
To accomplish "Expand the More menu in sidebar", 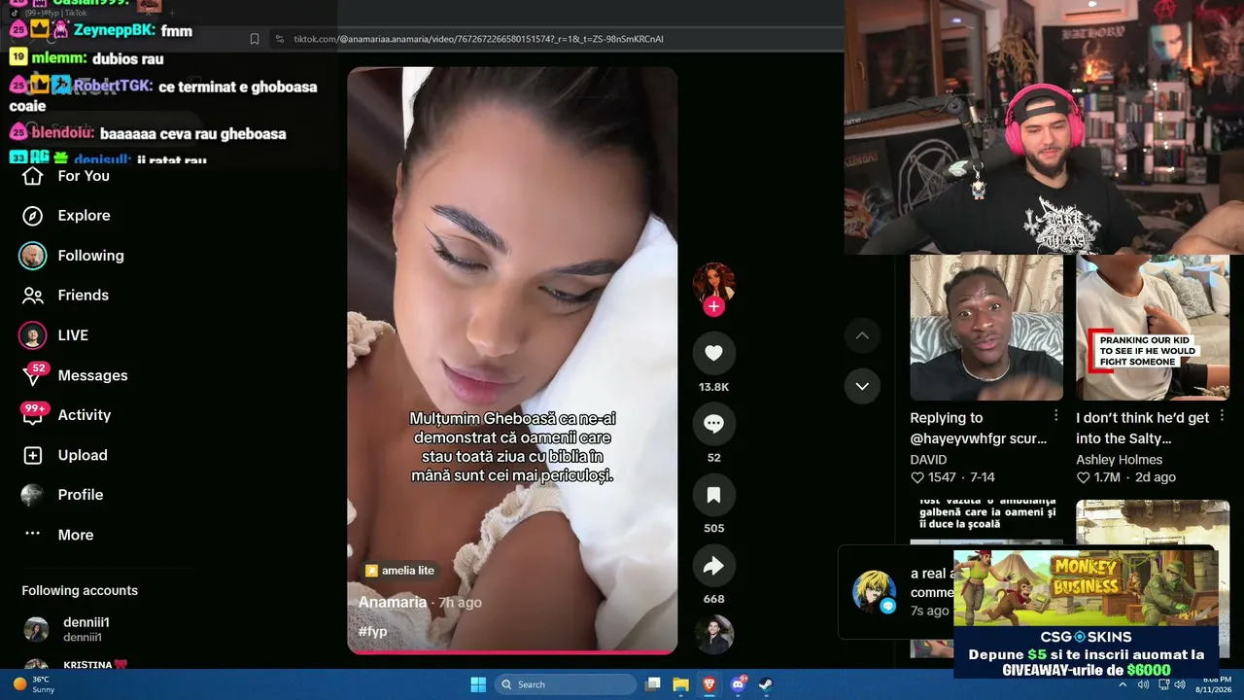I will [x=58, y=535].
